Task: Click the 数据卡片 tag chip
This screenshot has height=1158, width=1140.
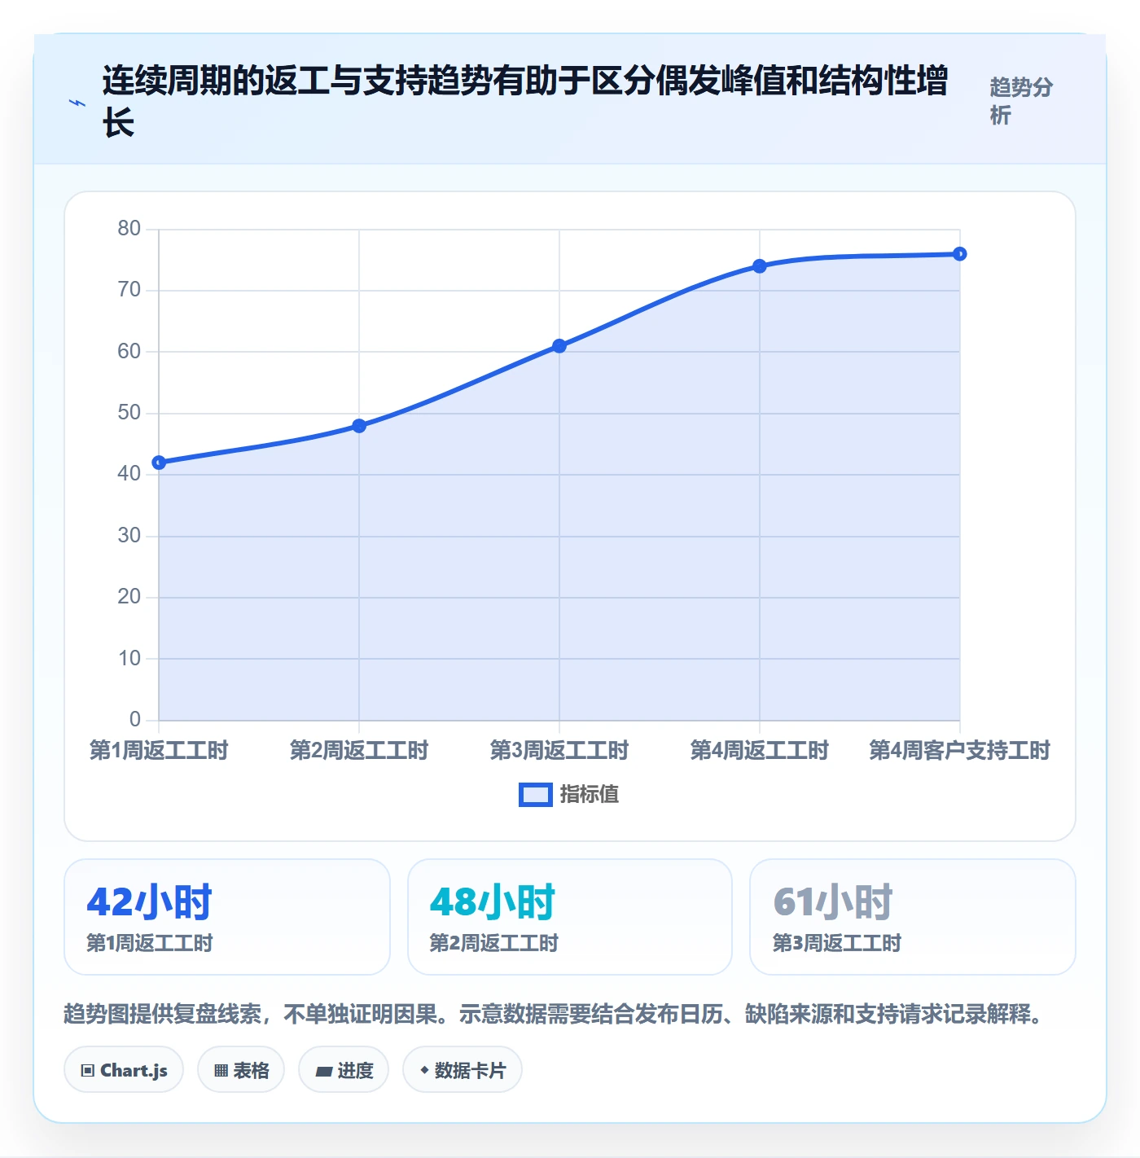Action: click(x=463, y=1070)
